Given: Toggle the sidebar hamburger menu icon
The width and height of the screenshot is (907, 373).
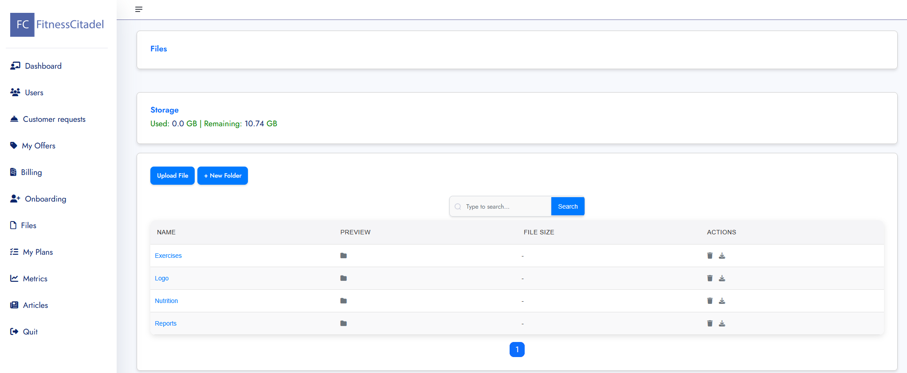Looking at the screenshot, I should coord(139,9).
